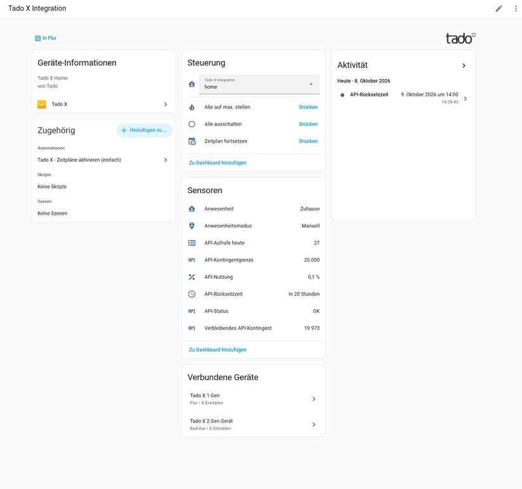Click the remaining quota value 19.973

click(311, 328)
